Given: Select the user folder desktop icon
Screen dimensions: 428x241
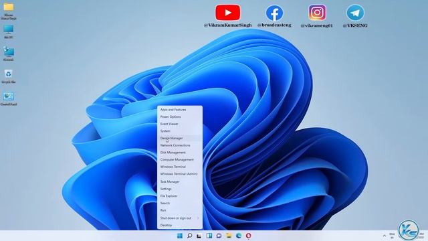Looking at the screenshot, I should coord(9,11).
